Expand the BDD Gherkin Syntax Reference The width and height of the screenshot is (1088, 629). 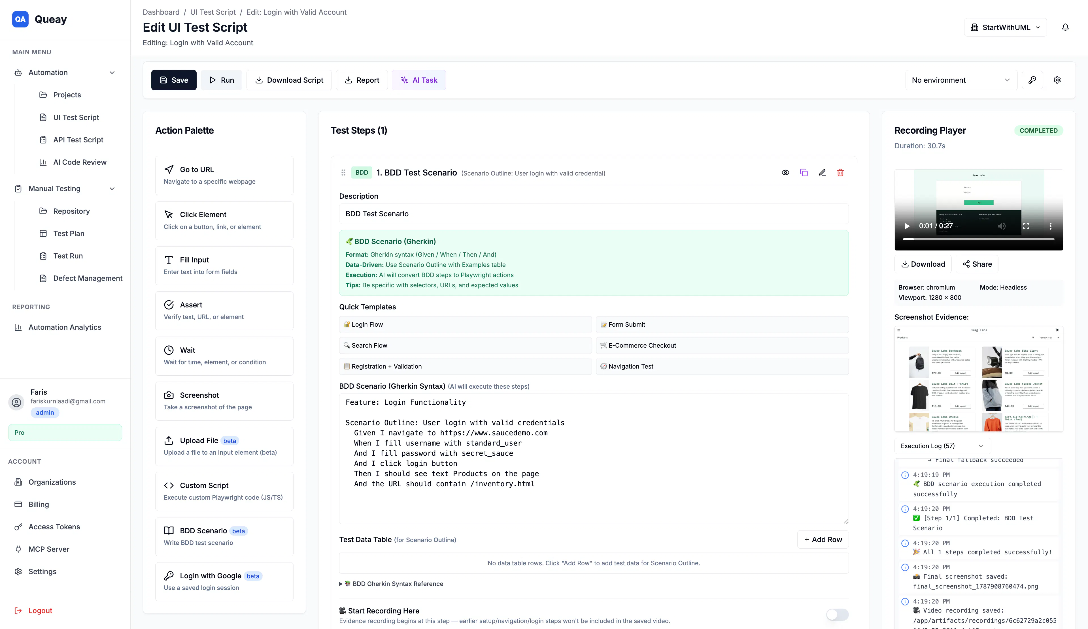(x=391, y=584)
